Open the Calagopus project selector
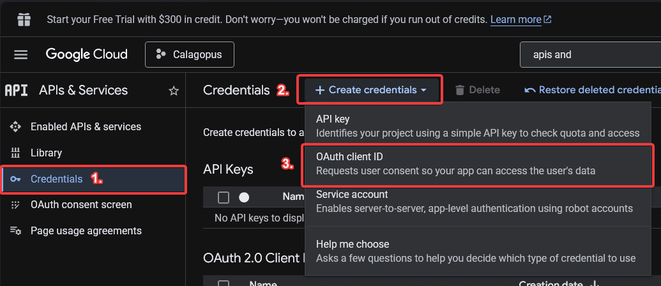The width and height of the screenshot is (661, 286). (190, 55)
